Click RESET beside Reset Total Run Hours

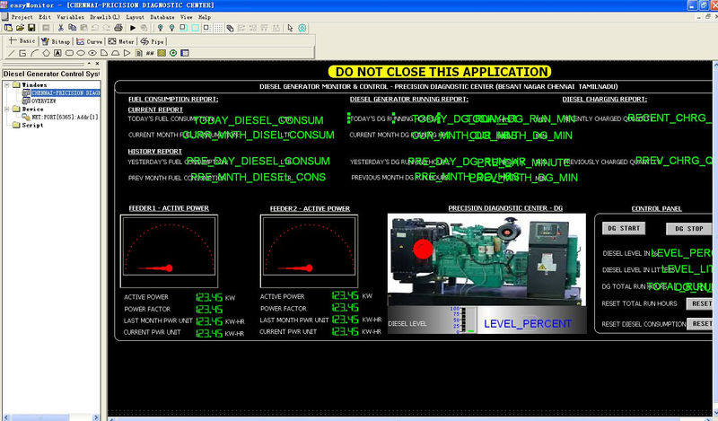pyautogui.click(x=700, y=303)
